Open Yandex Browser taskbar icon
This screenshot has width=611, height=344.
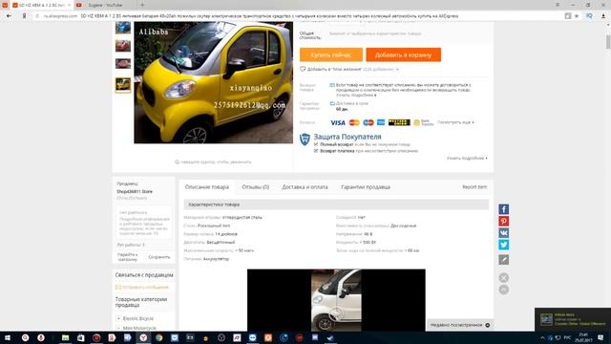point(143,337)
